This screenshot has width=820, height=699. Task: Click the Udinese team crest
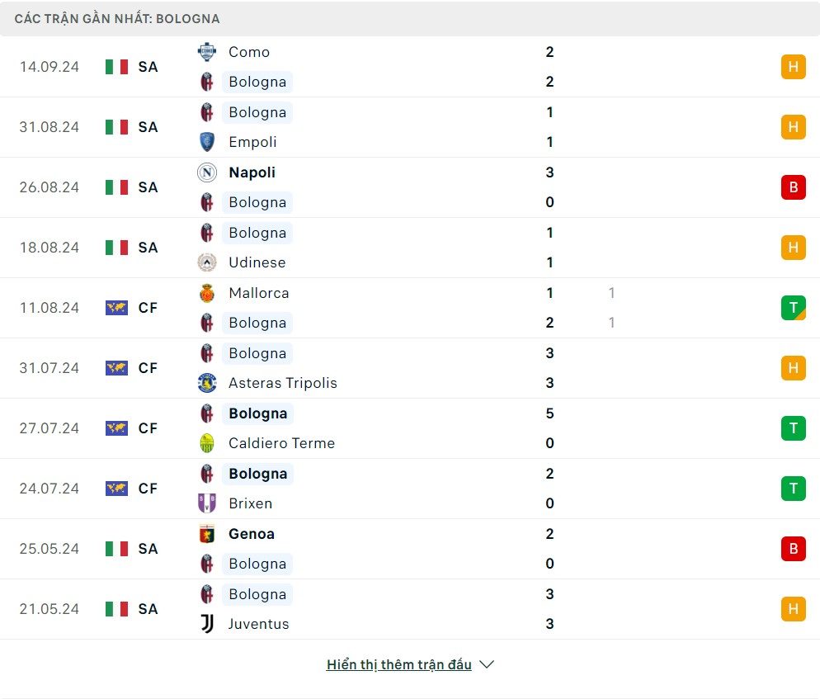point(207,262)
